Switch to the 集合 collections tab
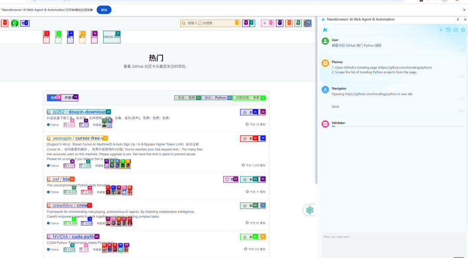The width and height of the screenshot is (468, 258). point(82,37)
